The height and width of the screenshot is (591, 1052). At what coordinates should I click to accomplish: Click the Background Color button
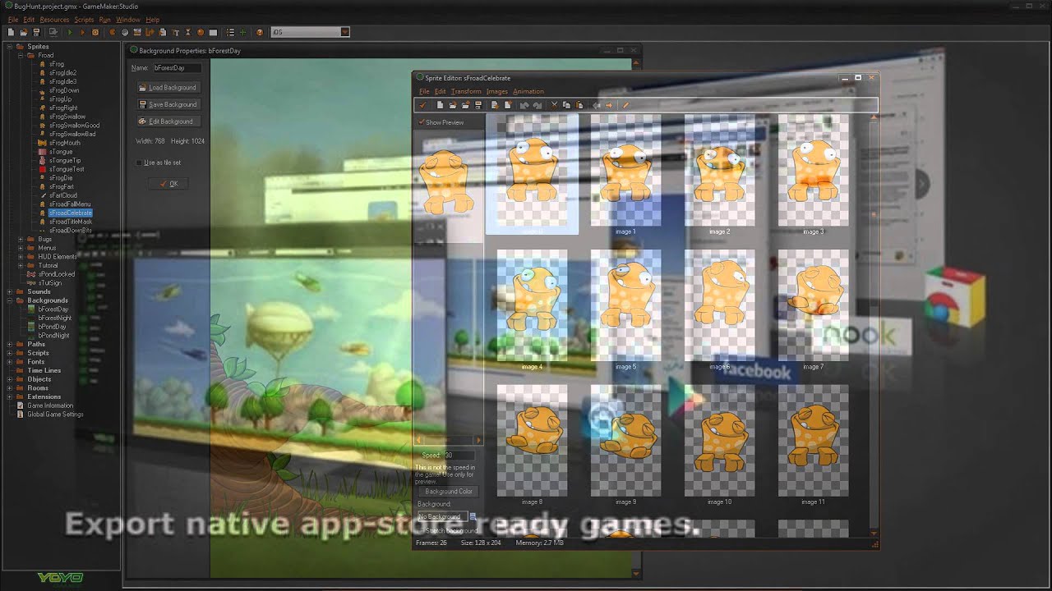(x=448, y=492)
